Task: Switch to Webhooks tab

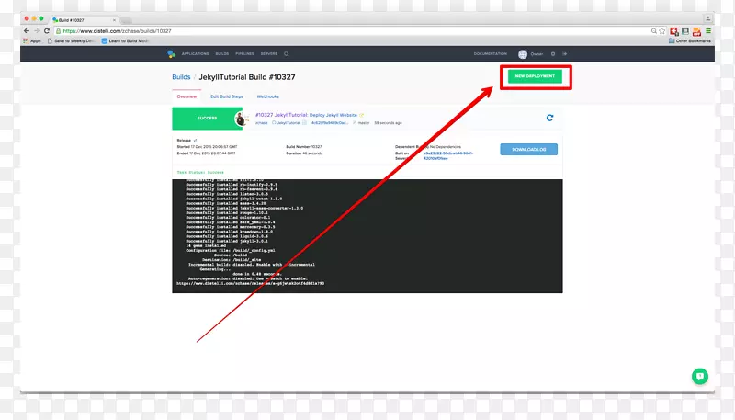Action: point(267,96)
